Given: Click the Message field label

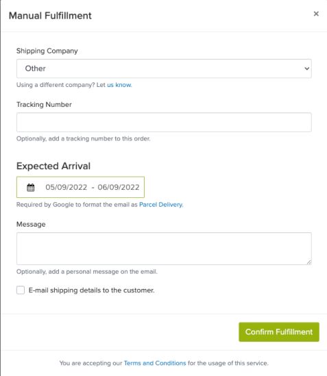Looking at the screenshot, I should pos(31,225).
